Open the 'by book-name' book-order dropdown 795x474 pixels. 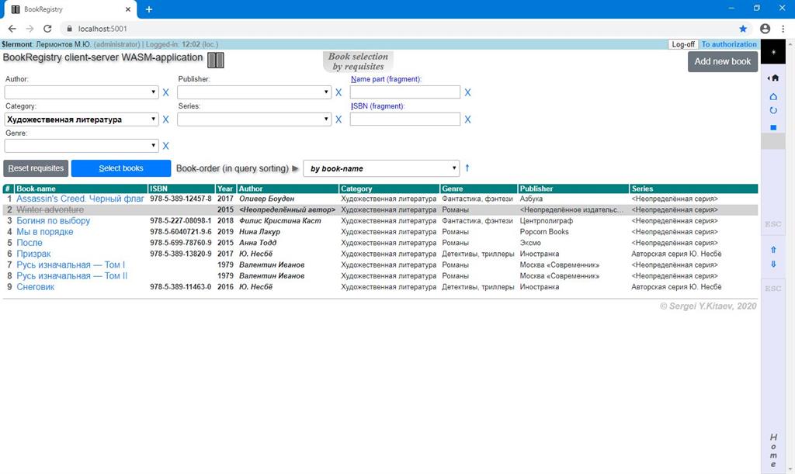pos(380,168)
